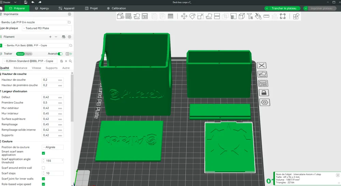This screenshot has width=341, height=186.
Task: Search process settings with the magnifier
Action: pyautogui.click(x=71, y=61)
